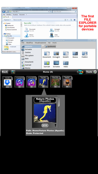98x174 pixels.
Task: Expand Immagini node under Raccolte tree
Action: tap(5, 40)
